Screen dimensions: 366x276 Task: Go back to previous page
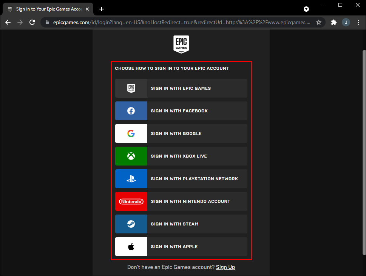pyautogui.click(x=8, y=22)
